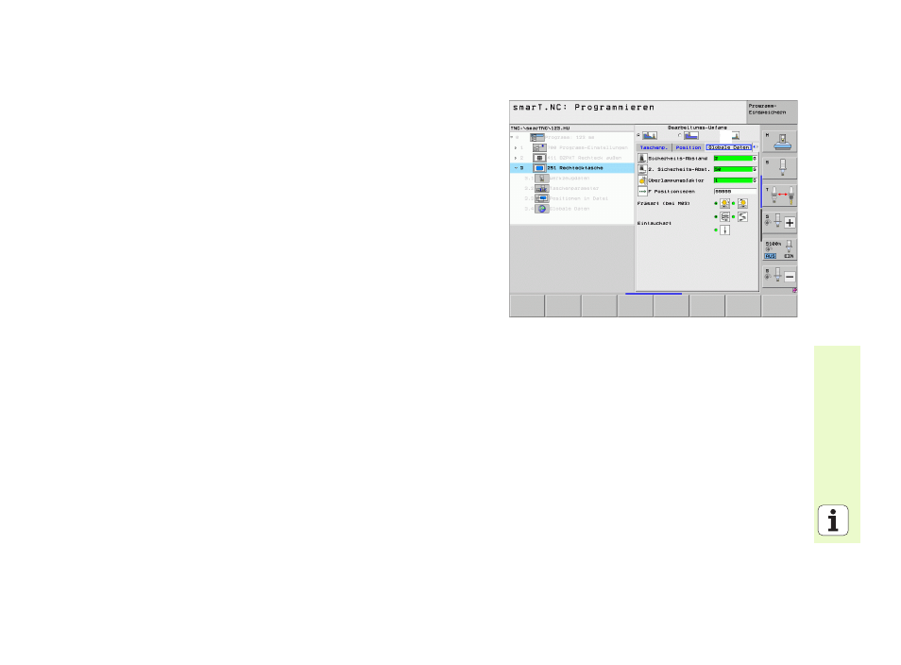Click the Programm-Einspeichern mode button
Screen dimensions: 901x665
pos(771,110)
